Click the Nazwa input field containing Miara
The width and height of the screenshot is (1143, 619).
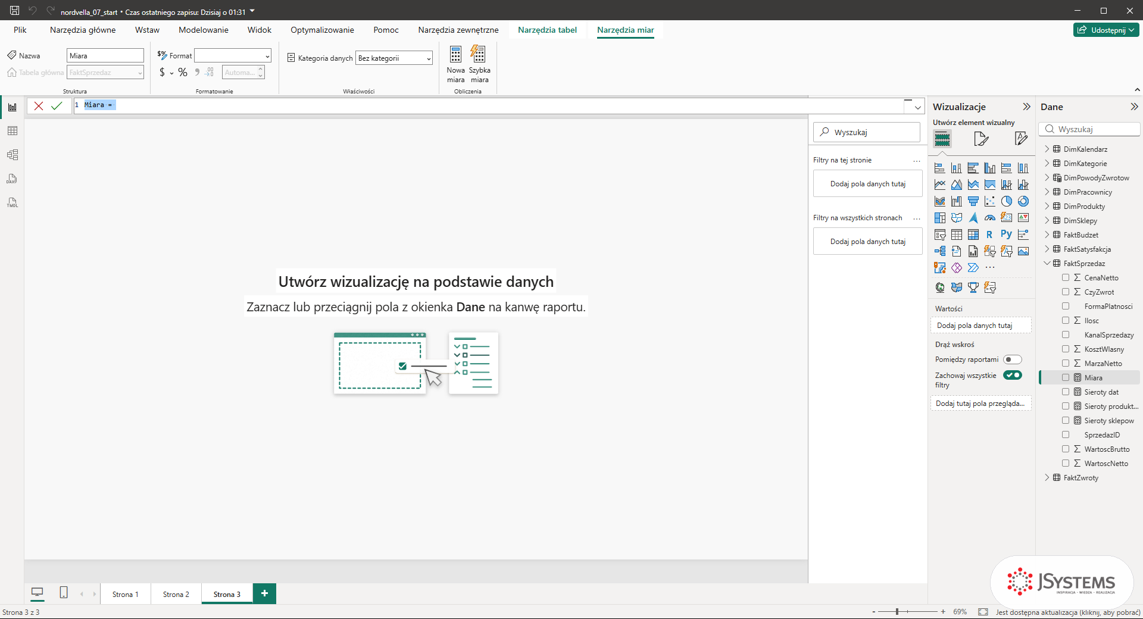105,55
